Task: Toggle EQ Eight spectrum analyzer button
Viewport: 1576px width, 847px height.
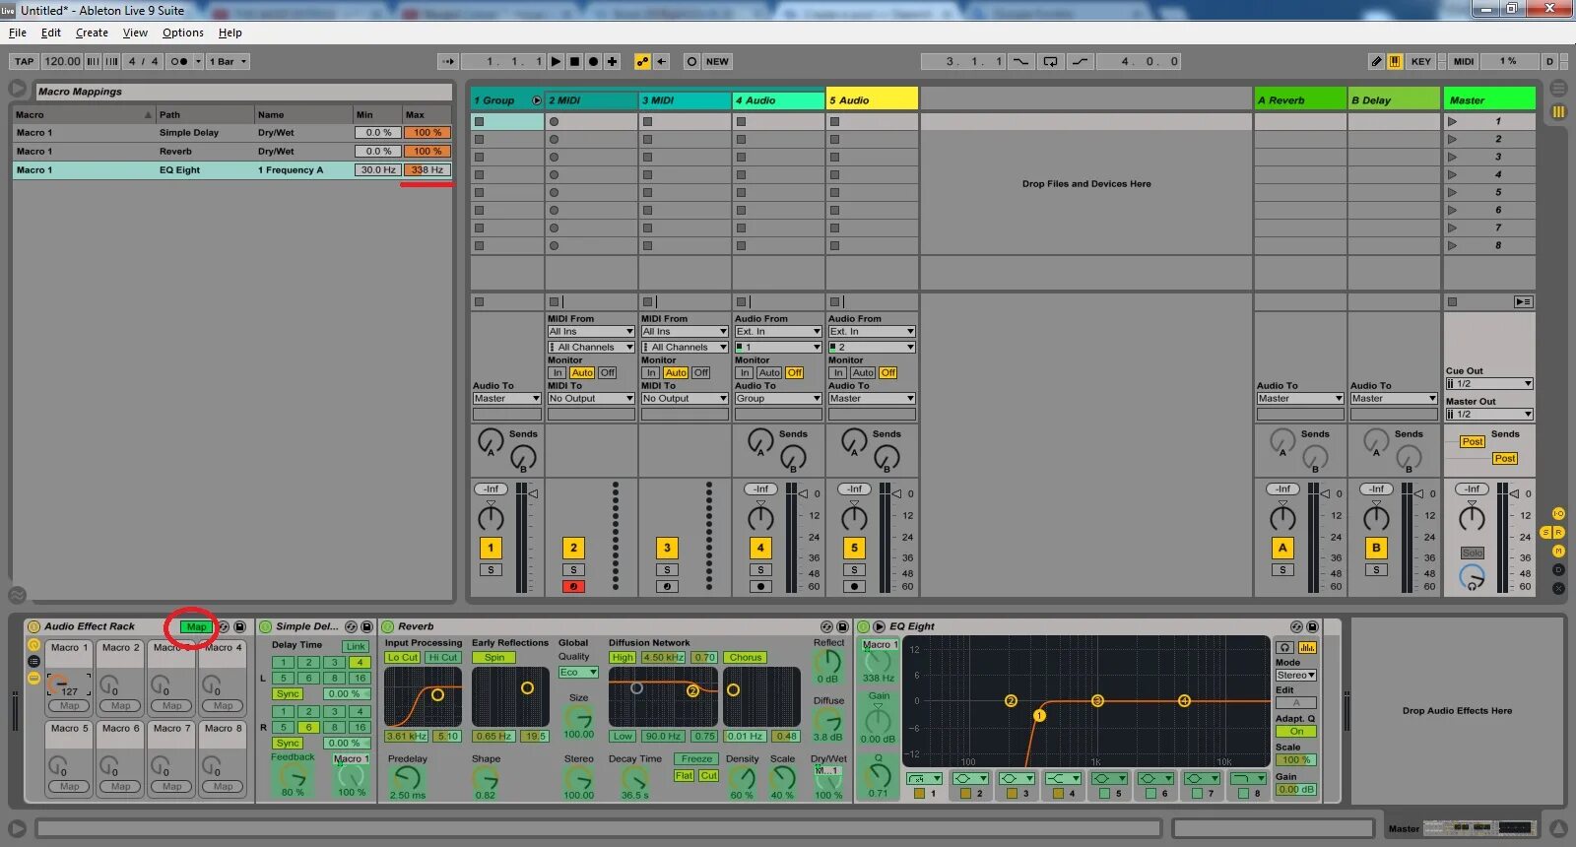Action: coord(1307,647)
